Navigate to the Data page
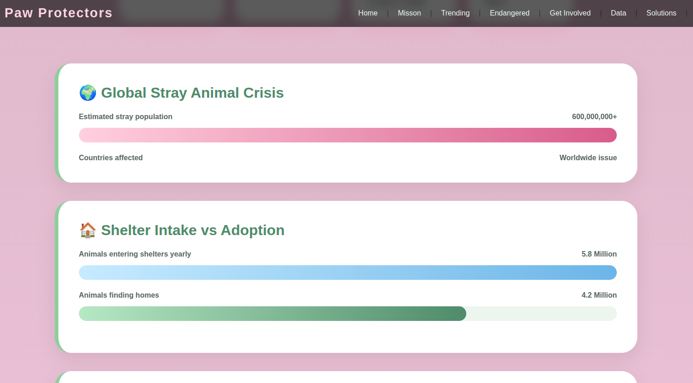The height and width of the screenshot is (383, 693). (619, 13)
